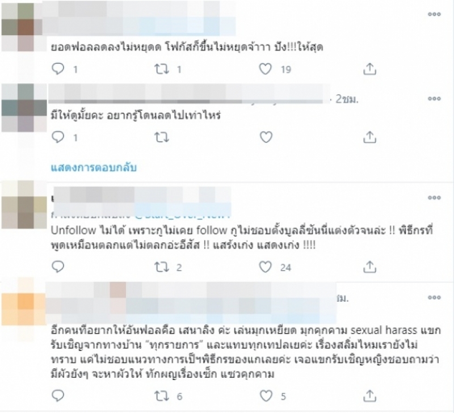This screenshot has height=413, width=454.
Task: Share the first tweet via share icon
Action: click(x=369, y=69)
